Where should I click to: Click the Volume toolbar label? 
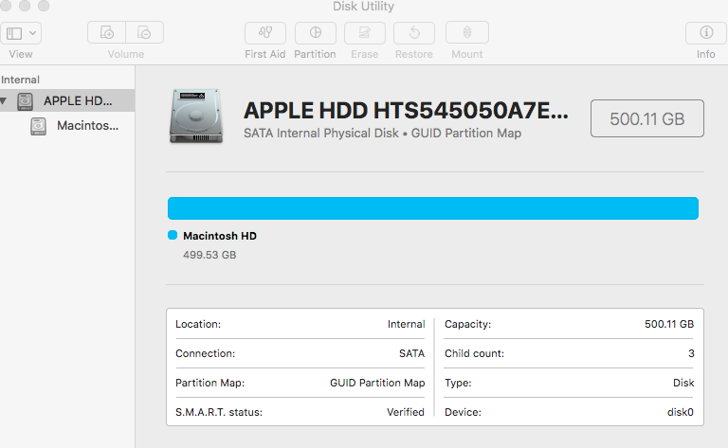coord(126,54)
